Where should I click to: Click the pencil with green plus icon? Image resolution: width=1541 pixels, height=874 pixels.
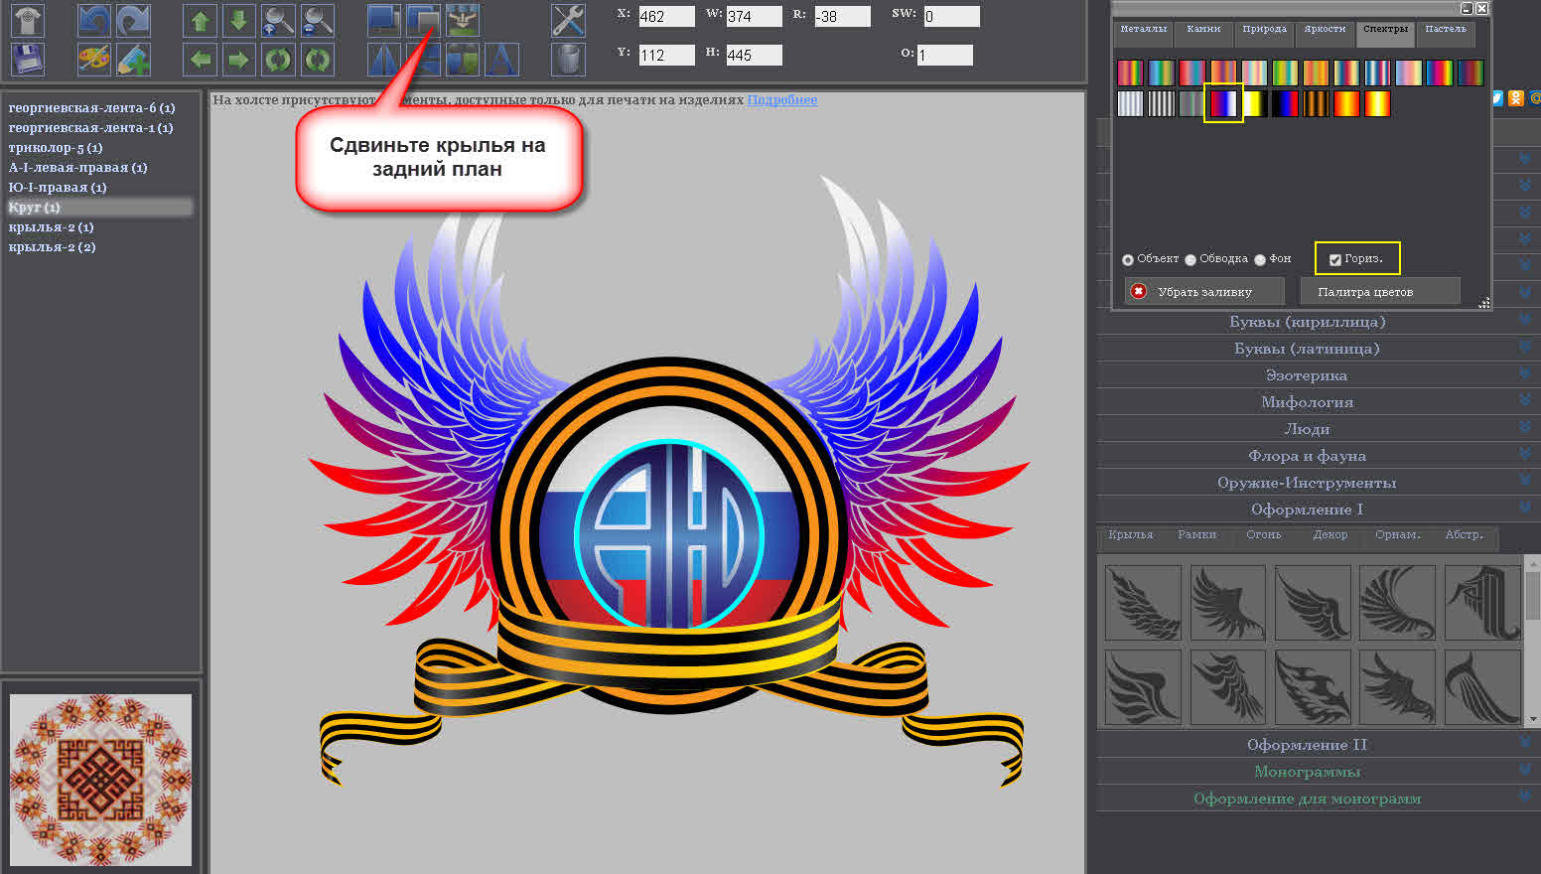point(133,60)
